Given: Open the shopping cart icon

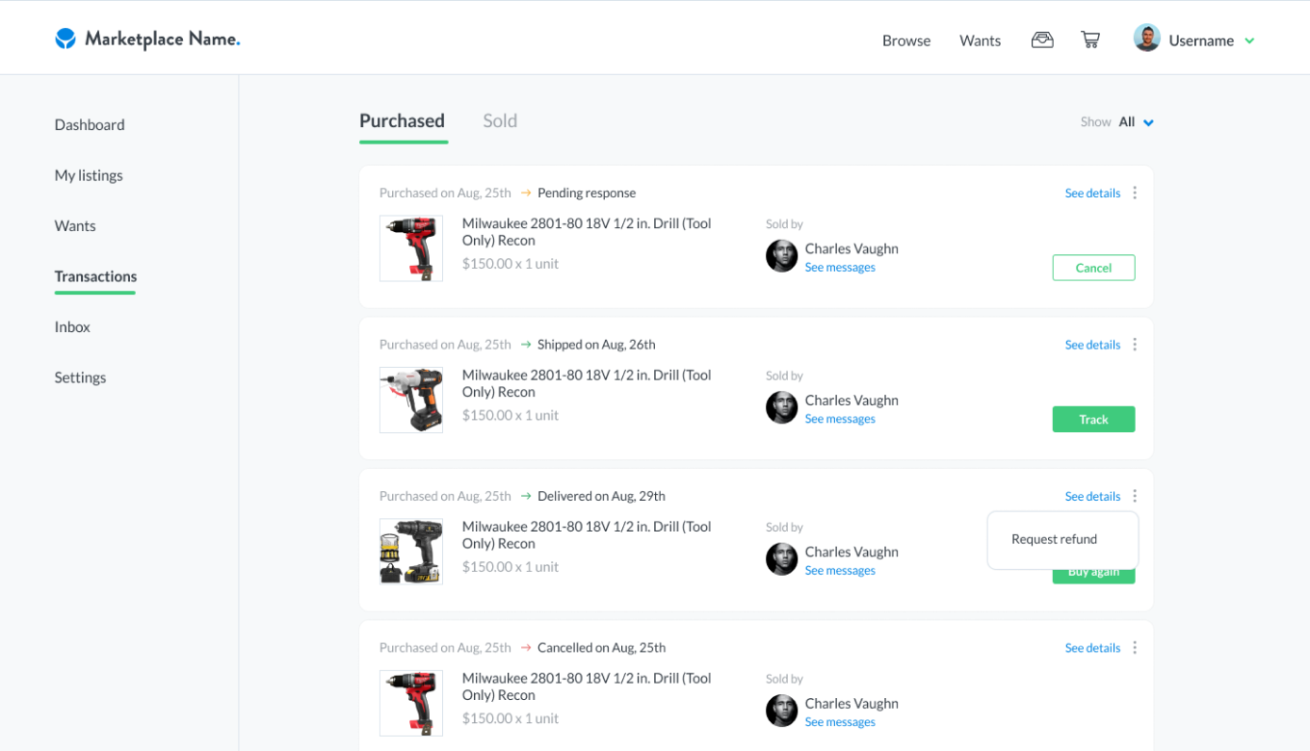Looking at the screenshot, I should coord(1090,39).
